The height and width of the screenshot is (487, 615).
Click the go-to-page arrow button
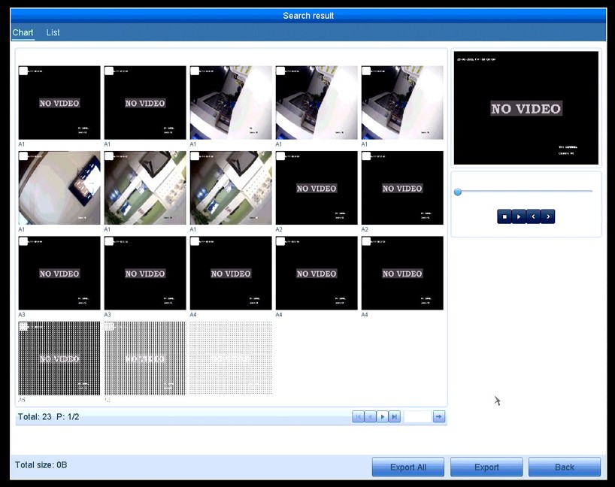coord(439,416)
